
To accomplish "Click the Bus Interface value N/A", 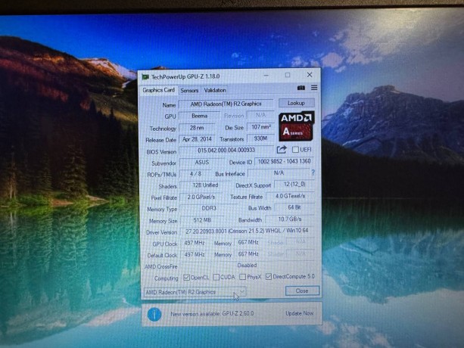I will point(279,172).
